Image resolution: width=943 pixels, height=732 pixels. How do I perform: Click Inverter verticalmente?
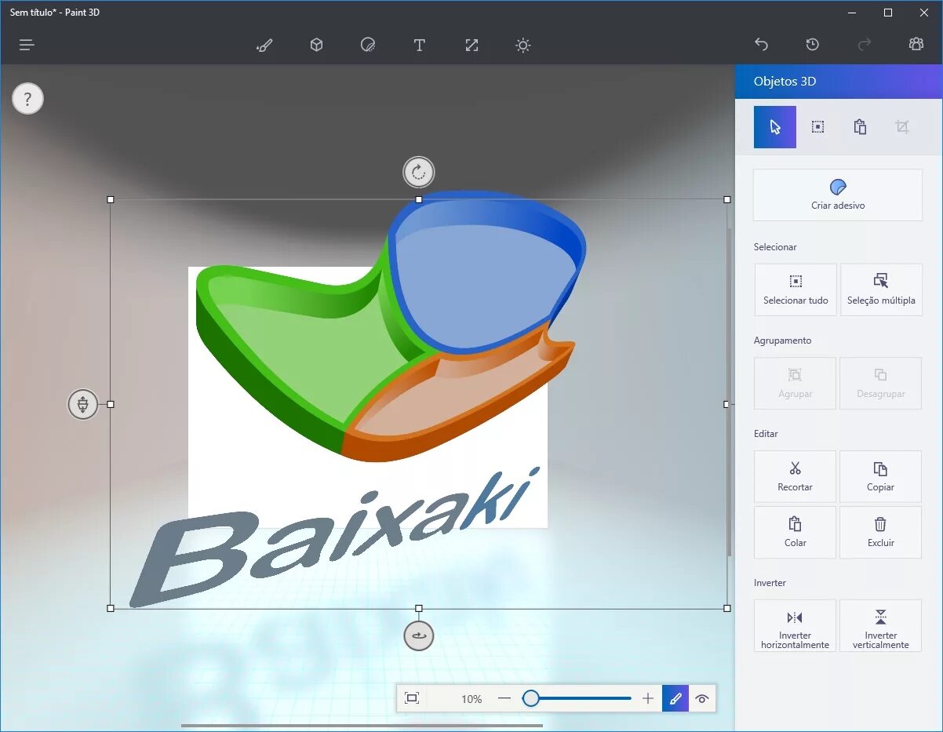881,626
